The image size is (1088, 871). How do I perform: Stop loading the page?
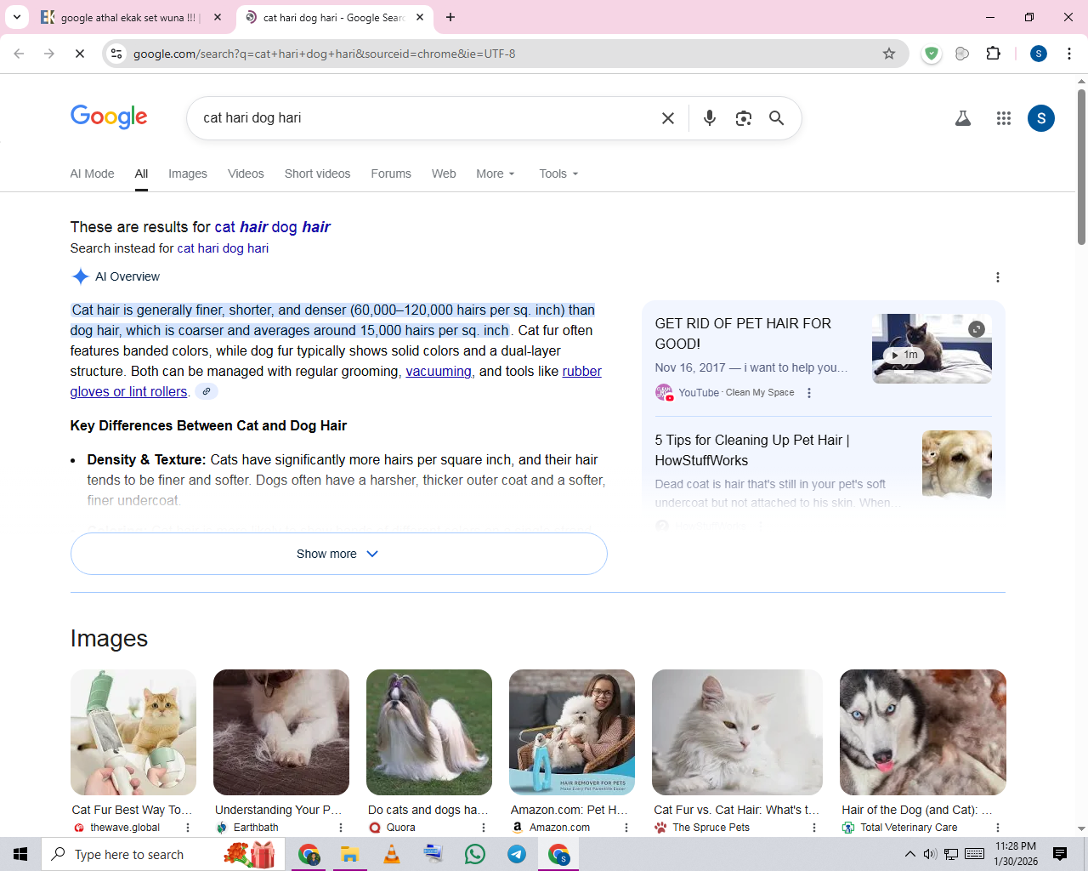(x=80, y=54)
